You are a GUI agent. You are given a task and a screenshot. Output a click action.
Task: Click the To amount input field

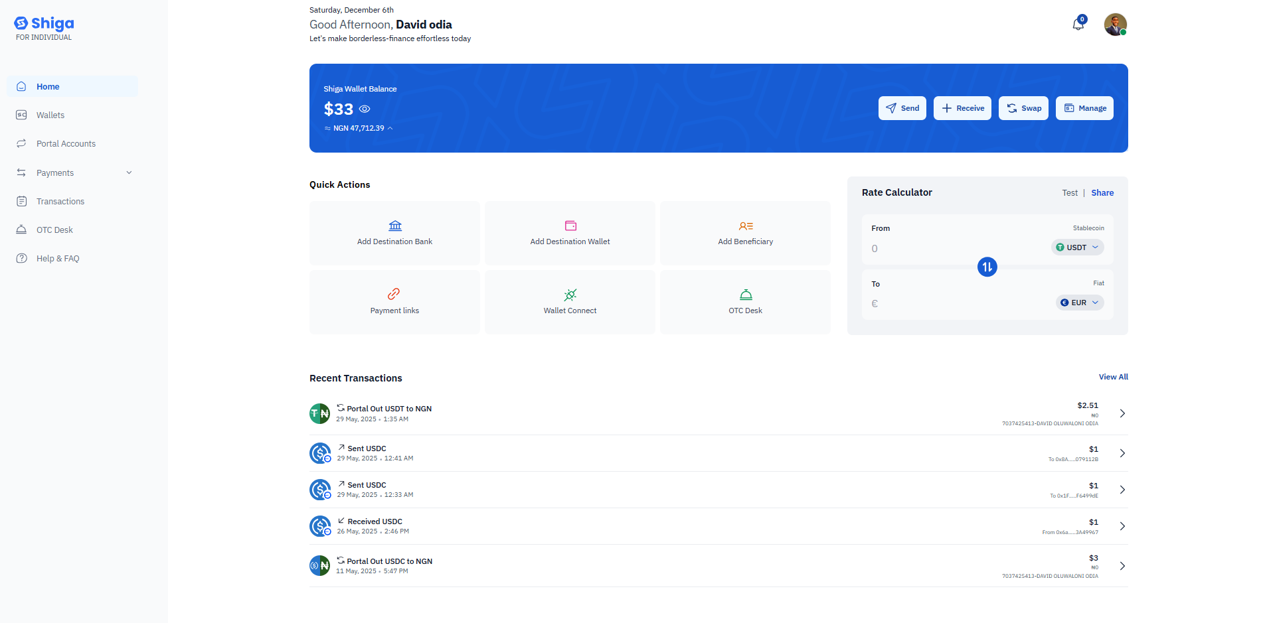click(x=956, y=304)
